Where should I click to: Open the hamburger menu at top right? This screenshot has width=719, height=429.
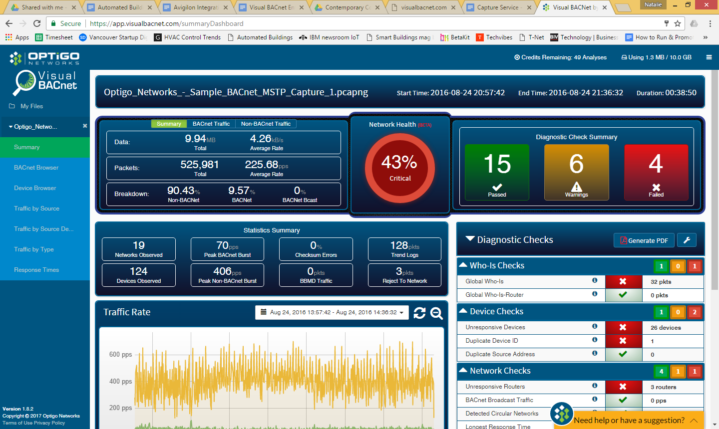[709, 57]
